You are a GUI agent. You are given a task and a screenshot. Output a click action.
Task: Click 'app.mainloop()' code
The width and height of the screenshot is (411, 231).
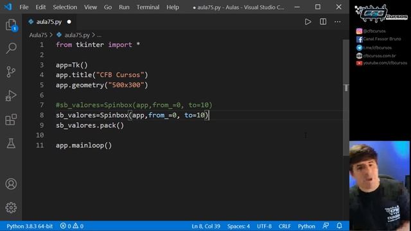click(x=84, y=146)
